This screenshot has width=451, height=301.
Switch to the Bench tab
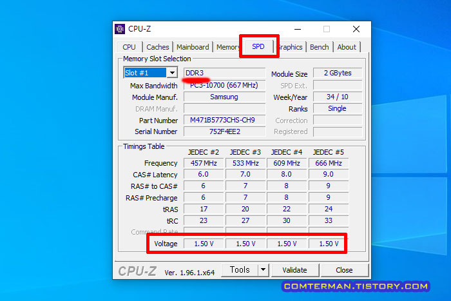tap(320, 47)
